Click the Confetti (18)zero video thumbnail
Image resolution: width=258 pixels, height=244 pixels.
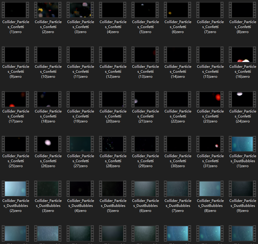coord(48,99)
